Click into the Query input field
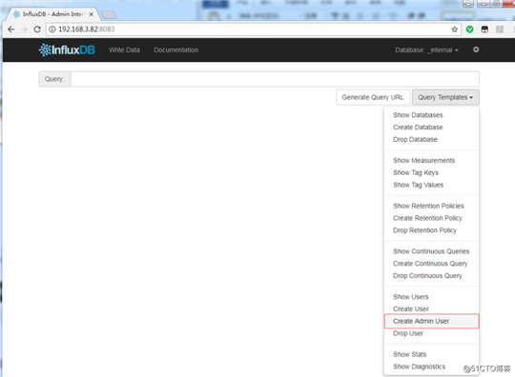Image resolution: width=515 pixels, height=377 pixels. coord(275,79)
